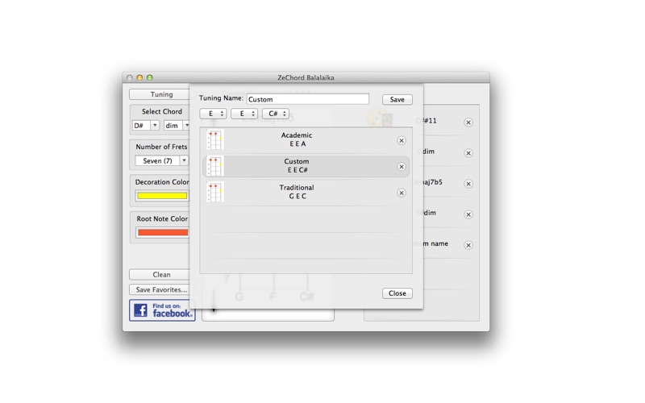Click the Save tuning button
645x403 pixels.
coord(397,99)
